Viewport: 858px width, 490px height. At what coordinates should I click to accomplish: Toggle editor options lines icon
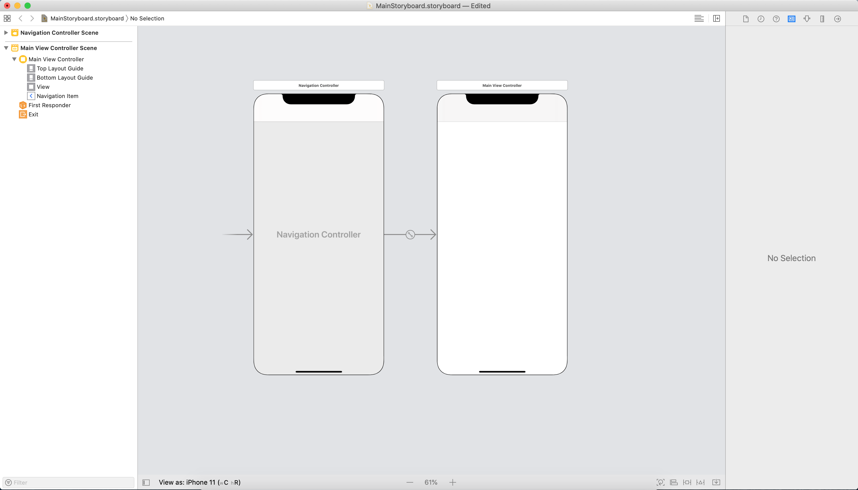699,19
